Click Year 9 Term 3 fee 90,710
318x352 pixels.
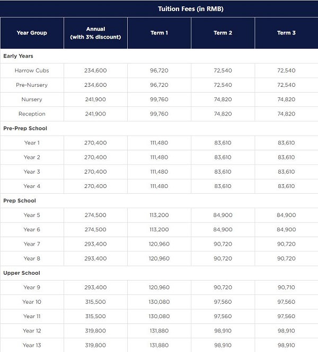tap(286, 287)
